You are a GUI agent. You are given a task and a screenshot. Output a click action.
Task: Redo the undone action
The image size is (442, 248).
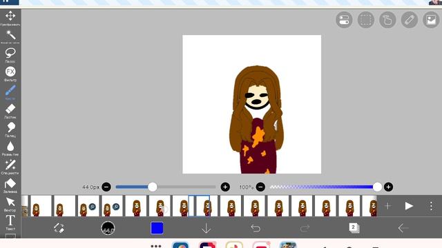pyautogui.click(x=305, y=228)
